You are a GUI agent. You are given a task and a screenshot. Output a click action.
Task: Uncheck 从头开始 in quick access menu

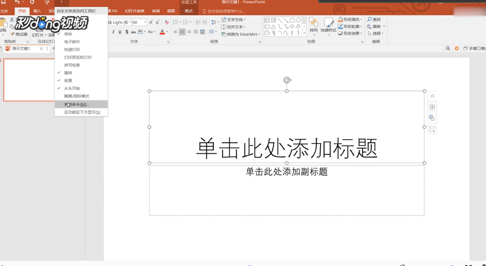click(x=81, y=88)
